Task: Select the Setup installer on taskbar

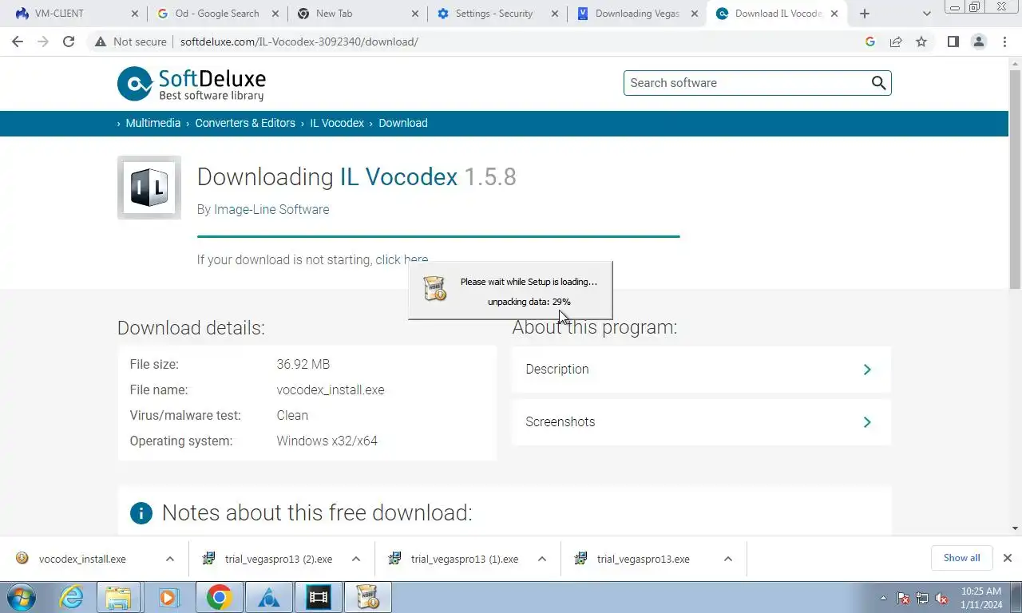Action: tap(367, 597)
